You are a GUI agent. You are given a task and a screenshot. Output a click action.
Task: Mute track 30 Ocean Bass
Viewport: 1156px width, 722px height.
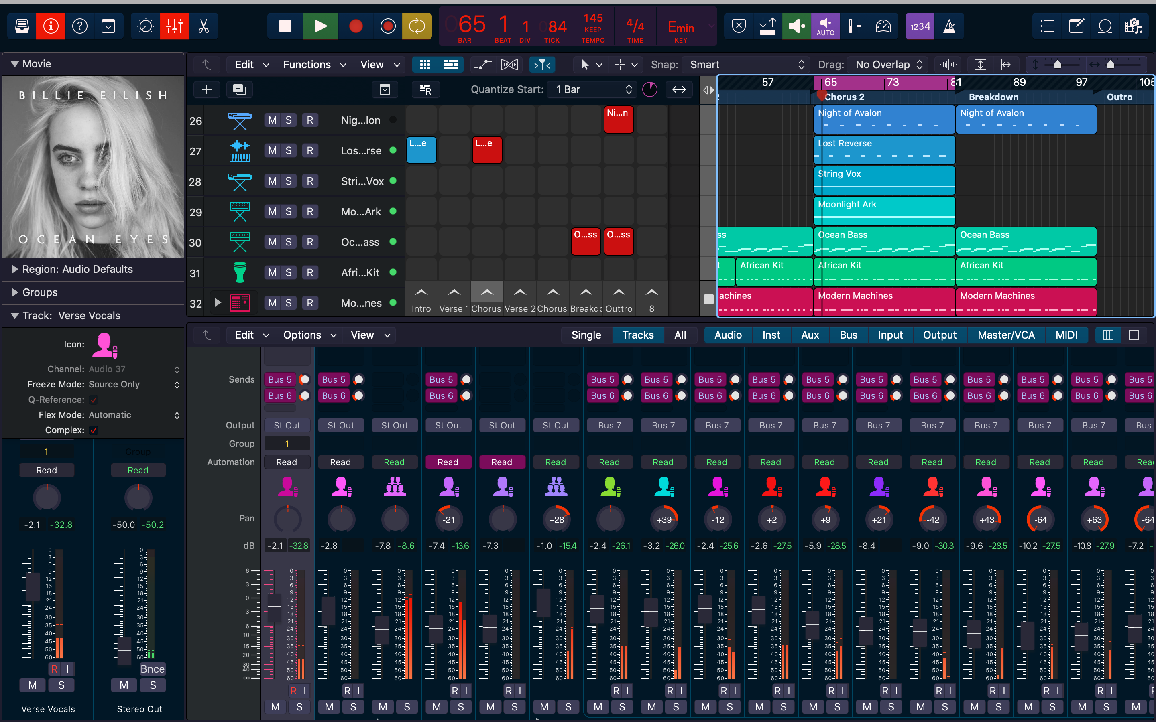coord(272,242)
